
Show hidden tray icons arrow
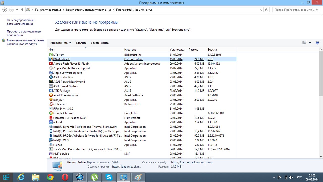274,177
